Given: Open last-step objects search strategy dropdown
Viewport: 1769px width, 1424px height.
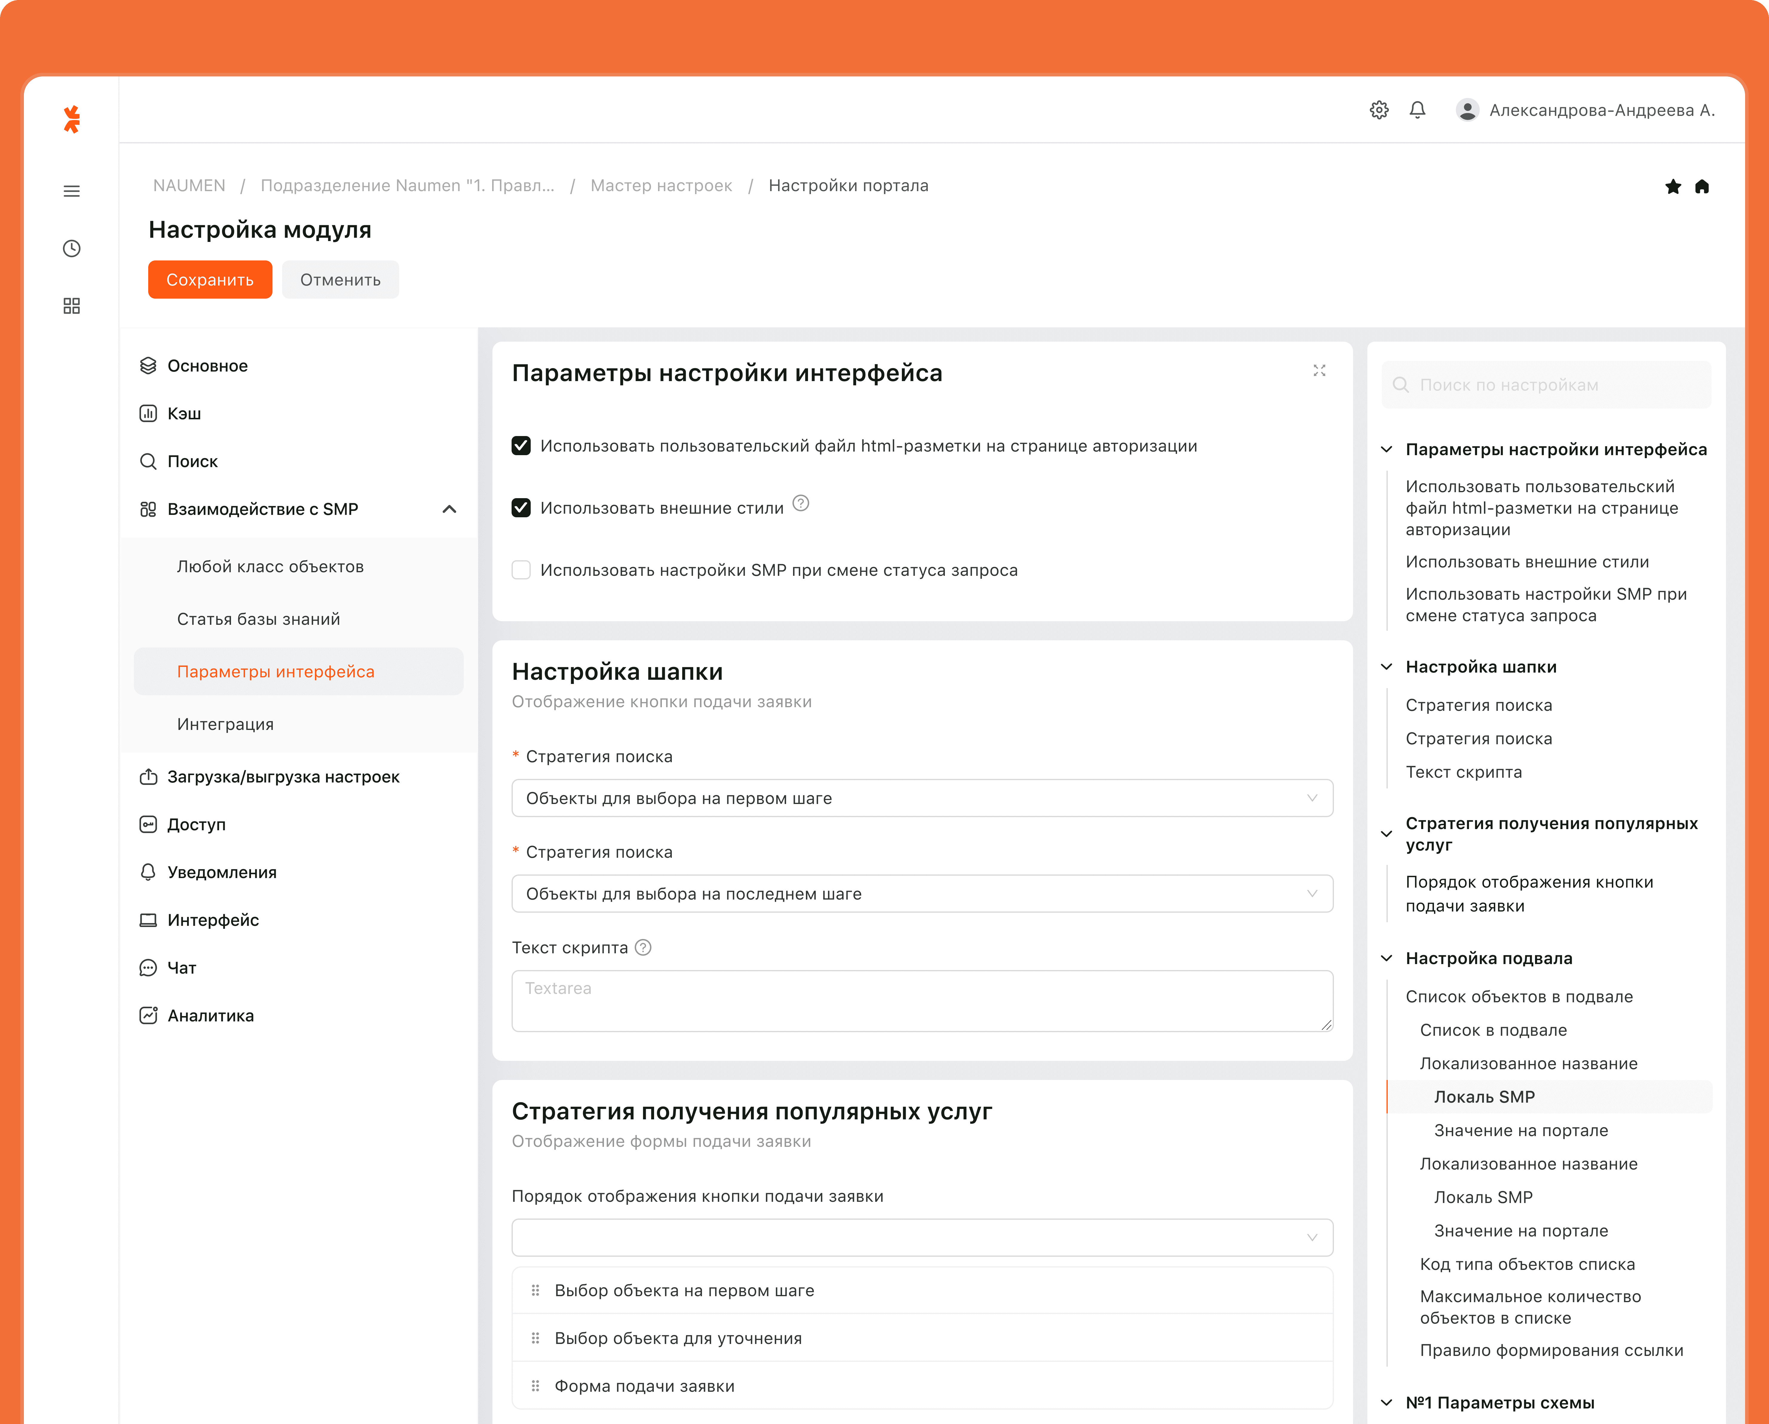Looking at the screenshot, I should [x=922, y=893].
